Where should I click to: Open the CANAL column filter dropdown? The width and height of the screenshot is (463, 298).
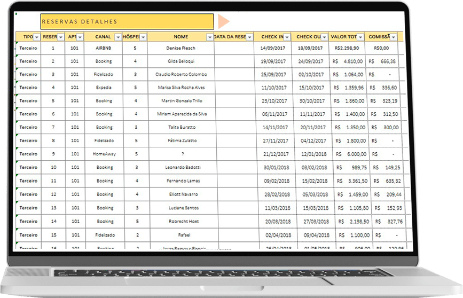pos(117,37)
